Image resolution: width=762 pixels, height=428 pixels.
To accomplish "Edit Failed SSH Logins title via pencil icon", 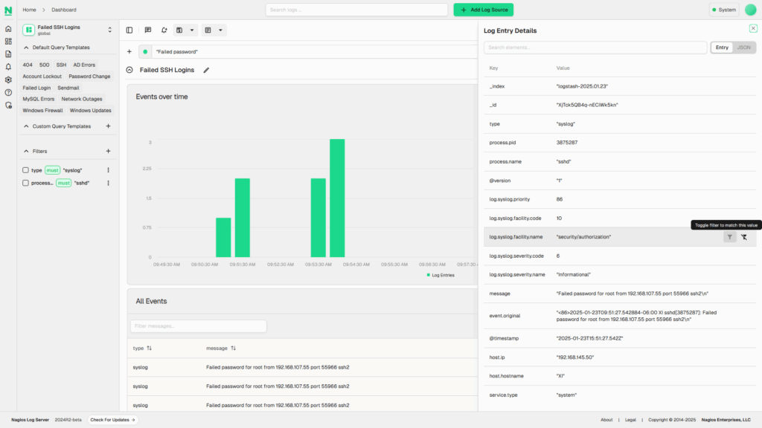I will pyautogui.click(x=206, y=69).
